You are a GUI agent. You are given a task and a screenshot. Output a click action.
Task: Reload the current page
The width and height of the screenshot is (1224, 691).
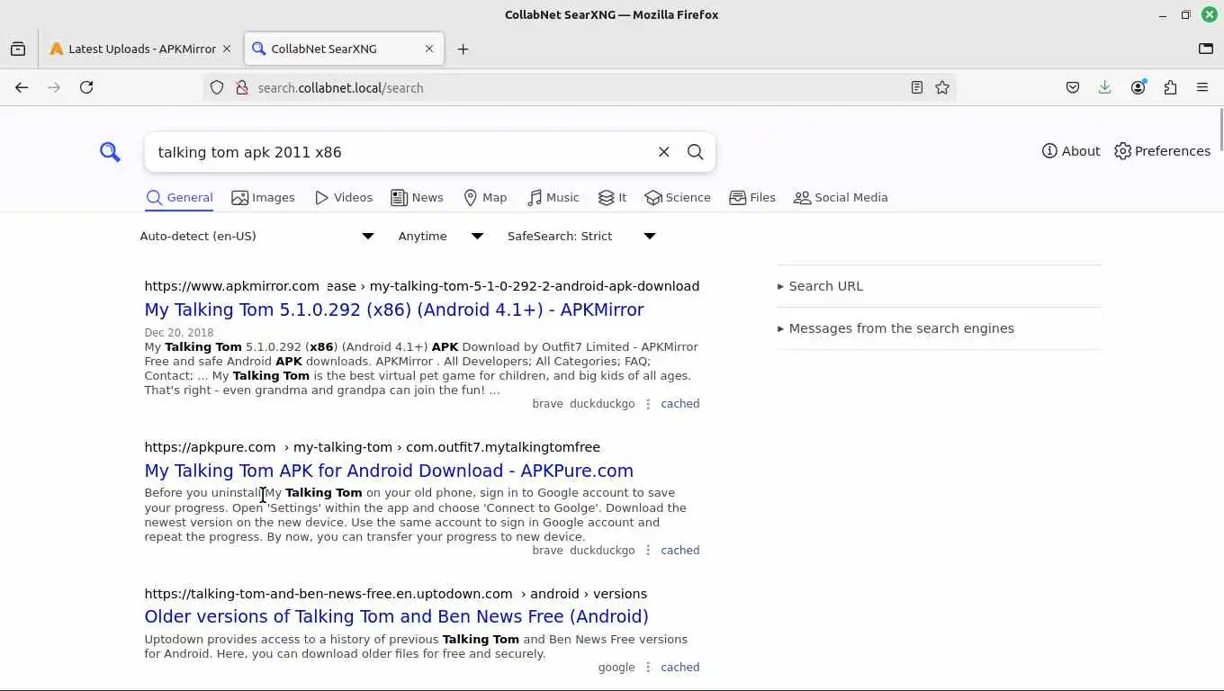(x=86, y=87)
